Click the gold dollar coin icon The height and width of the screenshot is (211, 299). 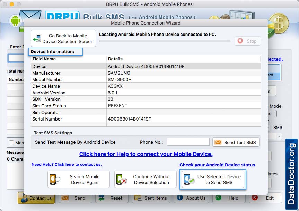(x=279, y=23)
